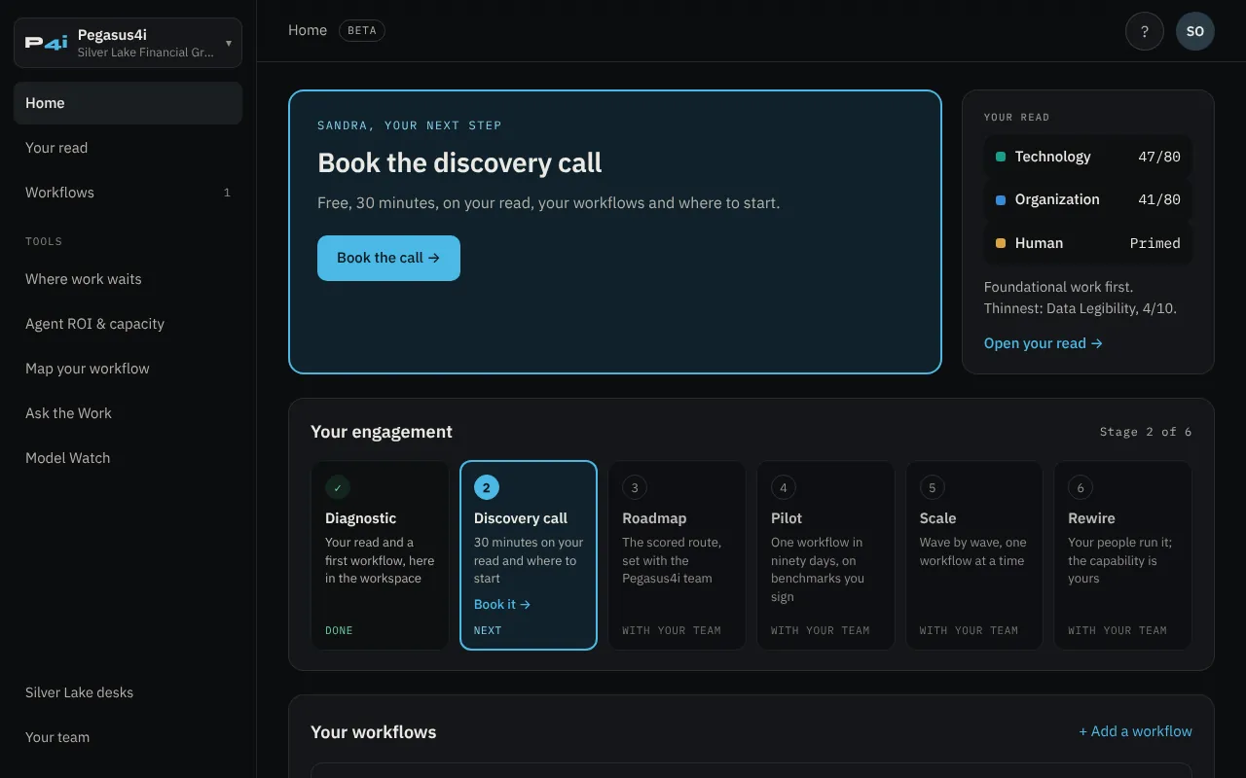This screenshot has width=1246, height=778.
Task: Click the Organization 41/80 score
Action: 1158,199
